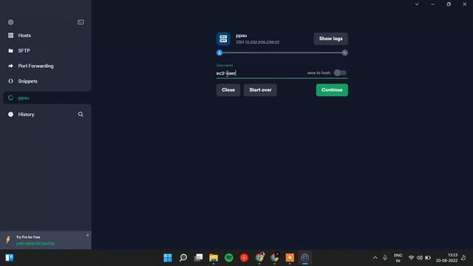Open the orange app icon on taskbar

point(290,258)
